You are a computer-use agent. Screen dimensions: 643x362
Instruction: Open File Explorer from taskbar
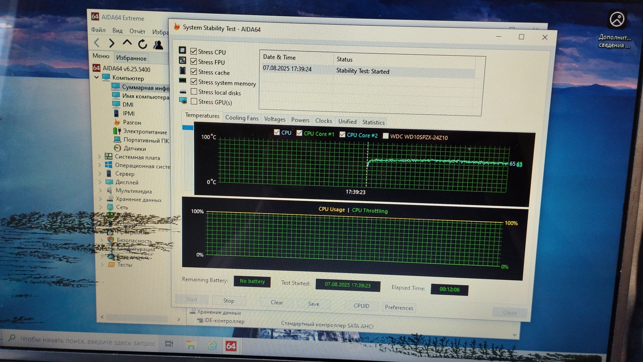191,345
